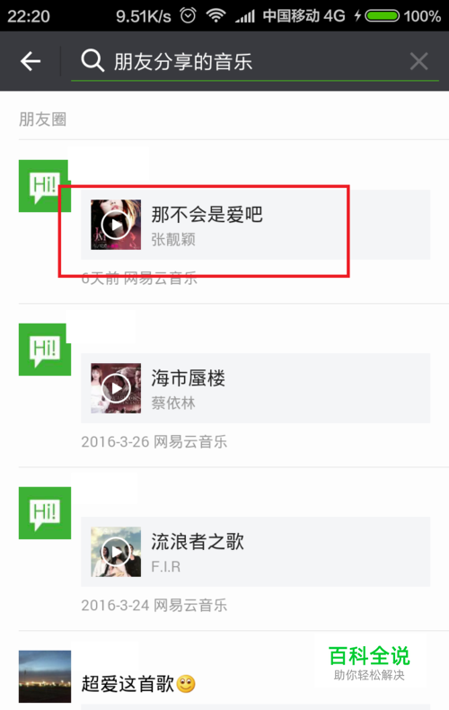Open first green Hi! avatar profile

[44, 186]
